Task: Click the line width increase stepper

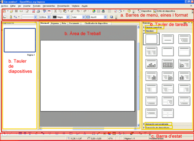Action: point(49,16)
